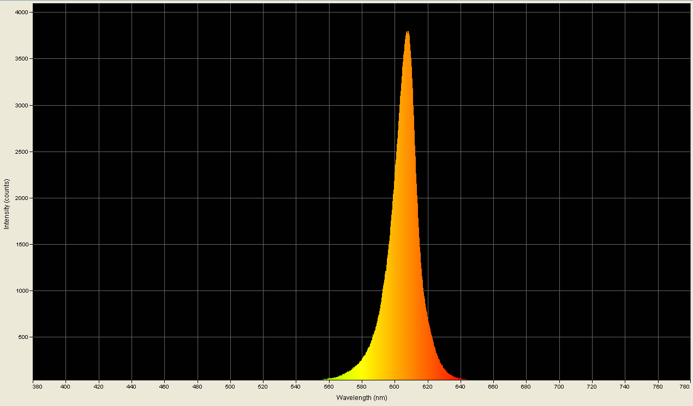This screenshot has height=406, width=693.
Task: Select the Wavelength (nm) axis title
Action: pos(361,398)
